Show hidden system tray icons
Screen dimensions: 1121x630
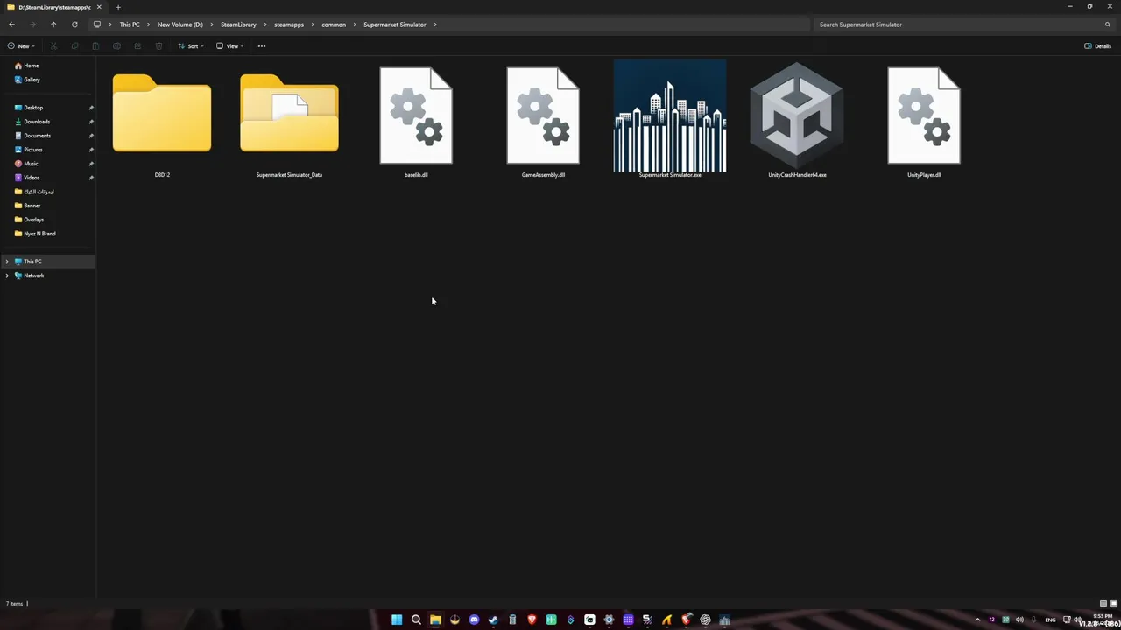(977, 619)
